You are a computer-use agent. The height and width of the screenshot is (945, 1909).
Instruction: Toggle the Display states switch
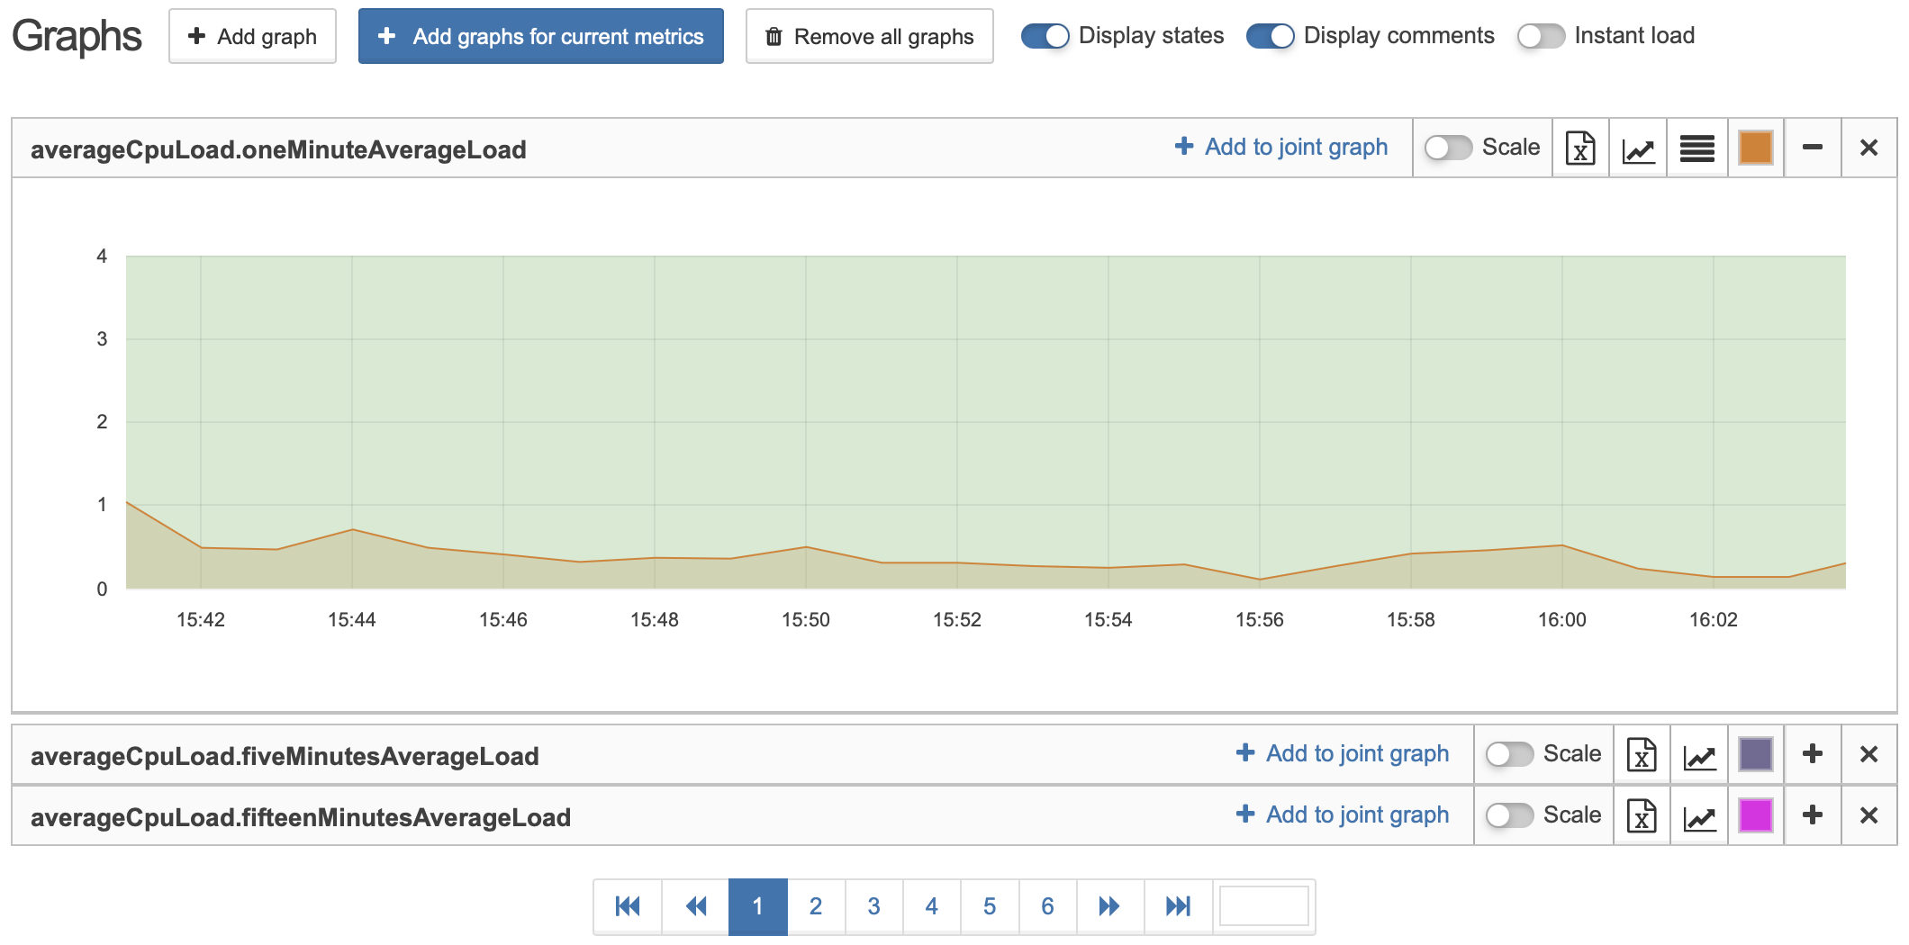tap(1045, 36)
